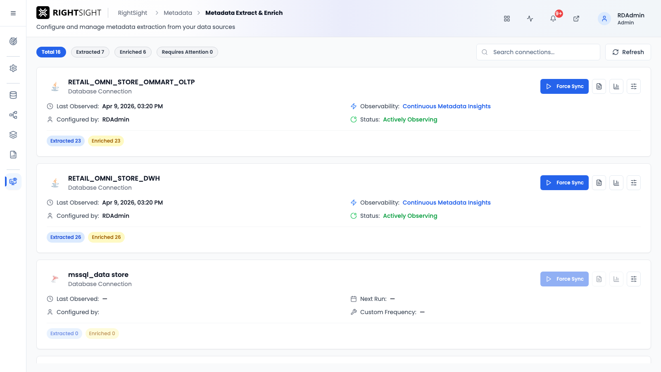Click Java icon of RETAIL_OMNI_STORE_OMMART_OLTP
661x372 pixels.
tap(55, 86)
